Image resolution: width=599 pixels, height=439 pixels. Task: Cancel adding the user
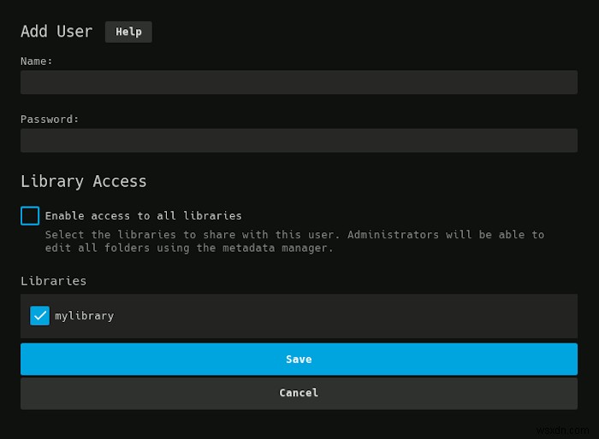[x=299, y=393]
